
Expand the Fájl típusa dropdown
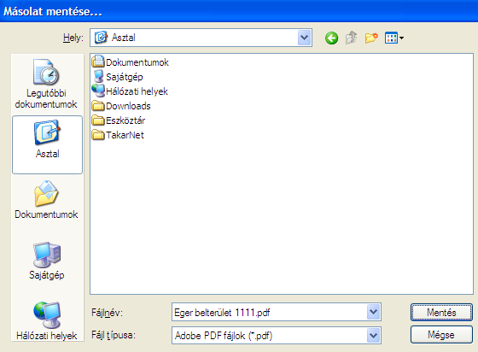(x=374, y=336)
